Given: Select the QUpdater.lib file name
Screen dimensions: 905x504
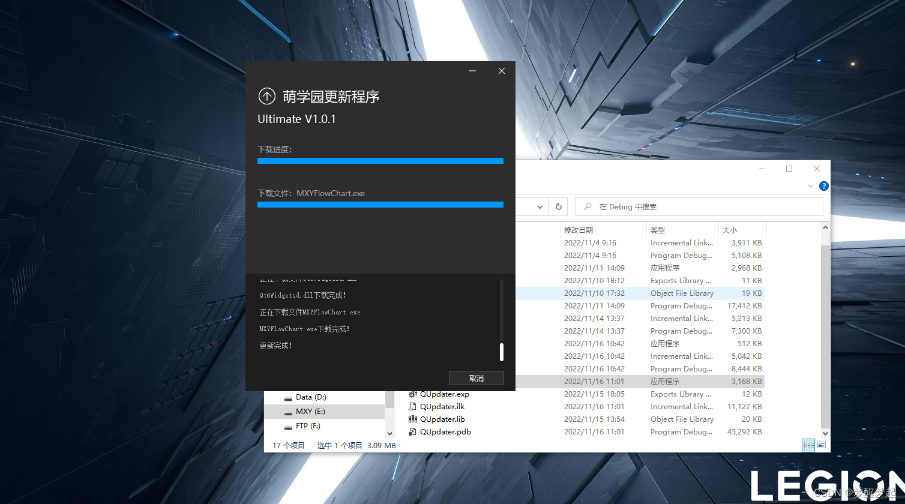Looking at the screenshot, I should (442, 419).
